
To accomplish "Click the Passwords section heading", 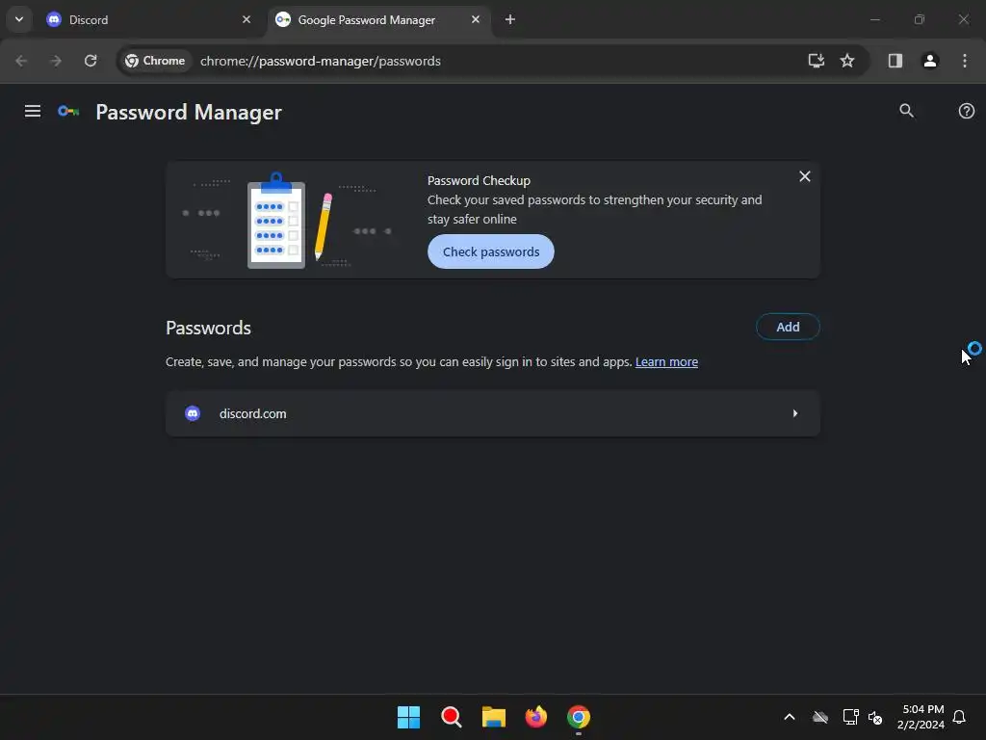I will tap(208, 328).
